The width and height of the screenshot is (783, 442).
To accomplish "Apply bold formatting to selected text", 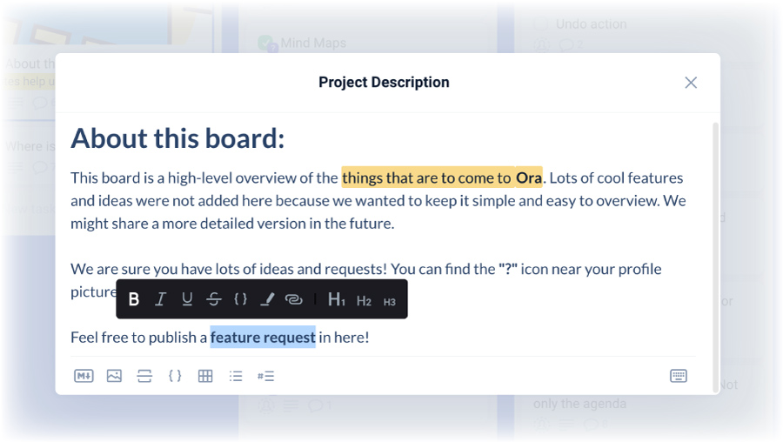I will click(x=133, y=299).
